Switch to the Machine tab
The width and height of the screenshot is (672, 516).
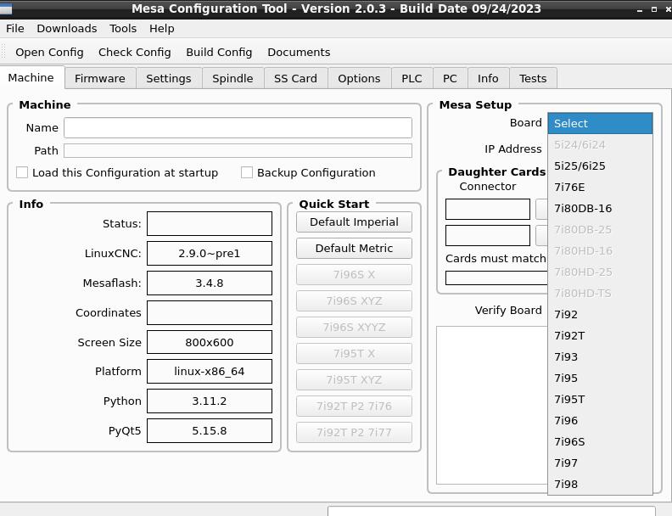[x=31, y=77]
